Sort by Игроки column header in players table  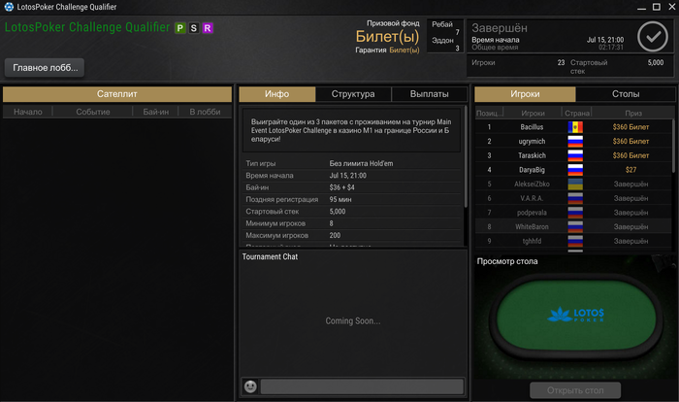tap(533, 114)
